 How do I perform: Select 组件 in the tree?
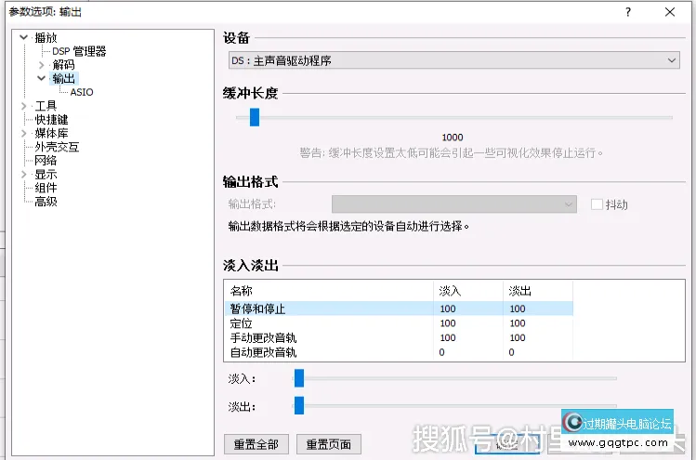tap(46, 188)
